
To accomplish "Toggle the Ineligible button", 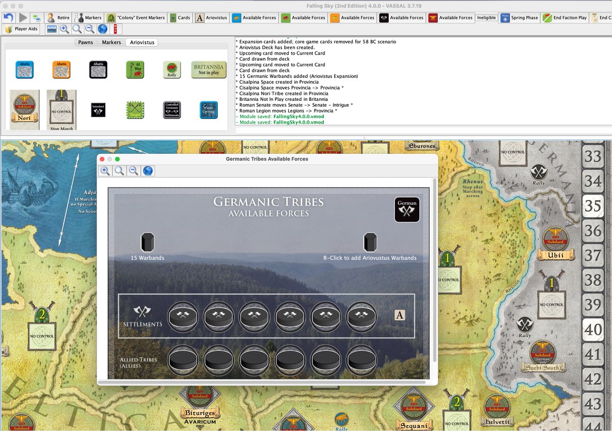I will (x=486, y=17).
